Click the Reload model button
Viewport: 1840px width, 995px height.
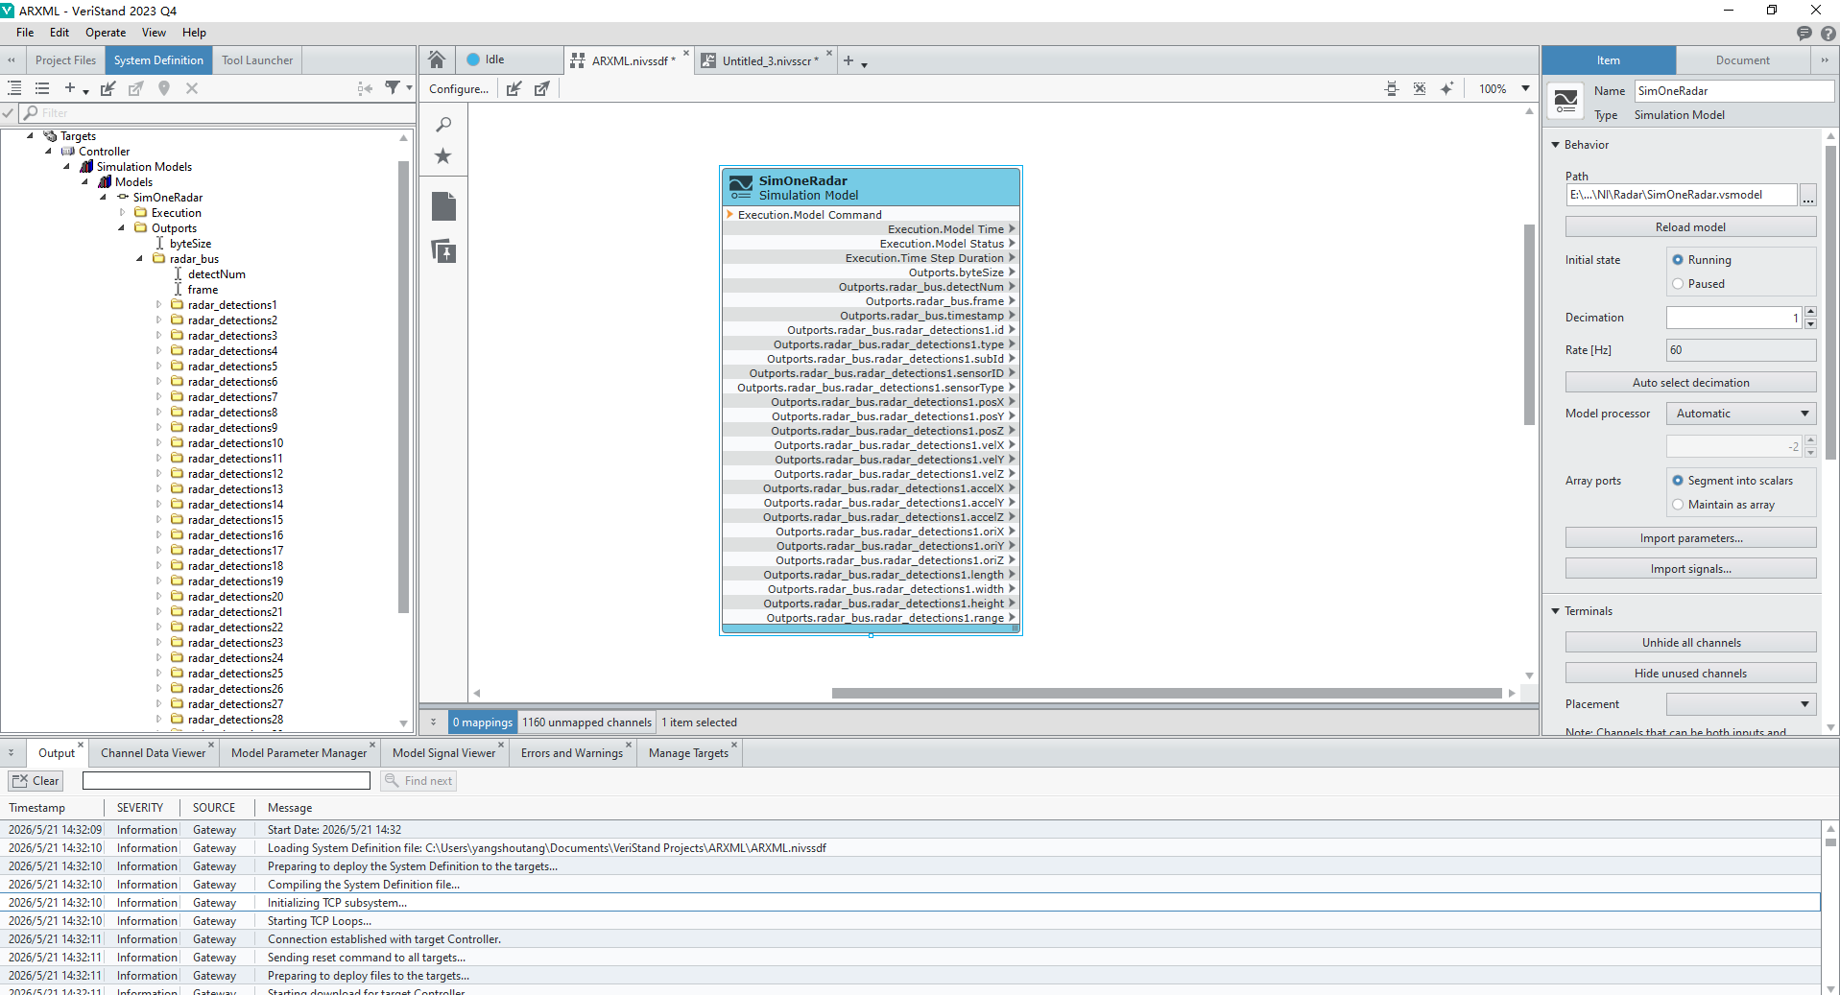coord(1690,227)
